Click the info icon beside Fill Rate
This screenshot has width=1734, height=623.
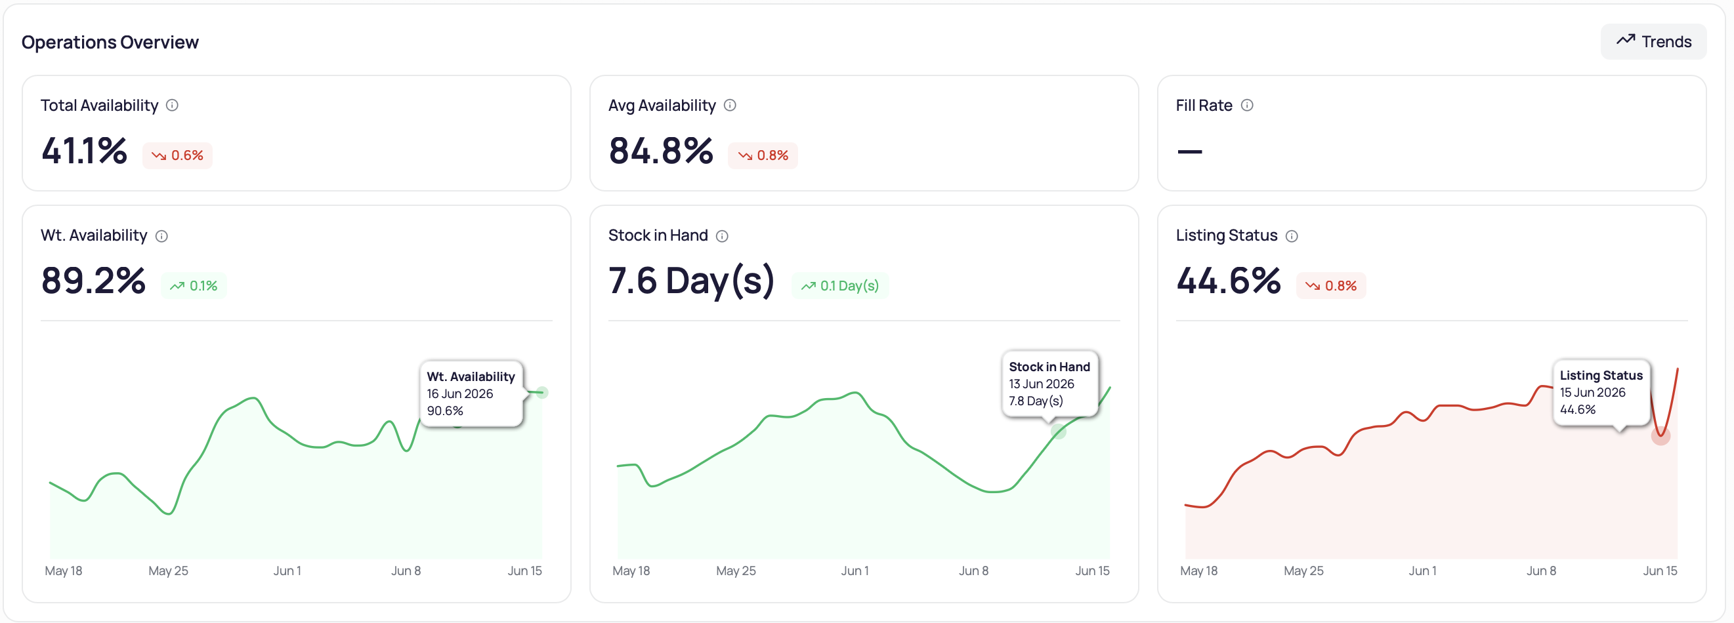point(1246,105)
